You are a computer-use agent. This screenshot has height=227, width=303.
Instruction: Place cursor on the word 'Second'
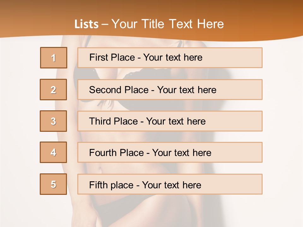coord(105,90)
